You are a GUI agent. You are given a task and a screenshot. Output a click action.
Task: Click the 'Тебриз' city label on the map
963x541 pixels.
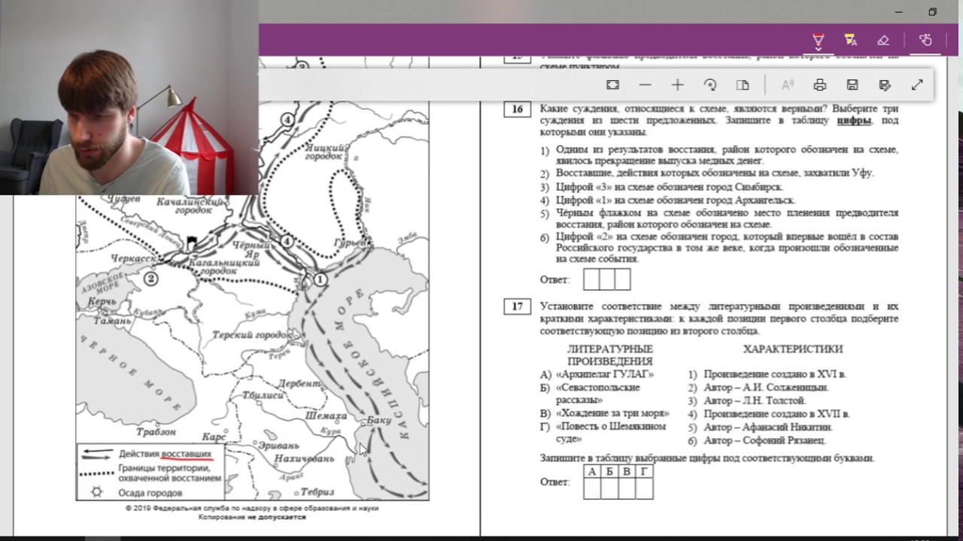coord(317,492)
